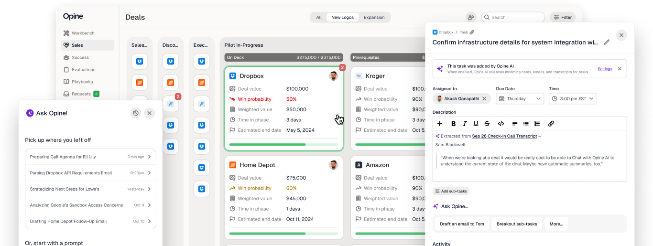Toggle strikethrough formatting in description
Viewport: 653px width, 246px height.
[487, 124]
